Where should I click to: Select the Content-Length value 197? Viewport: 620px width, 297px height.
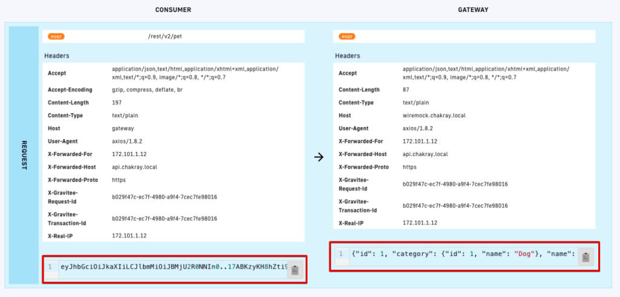117,103
